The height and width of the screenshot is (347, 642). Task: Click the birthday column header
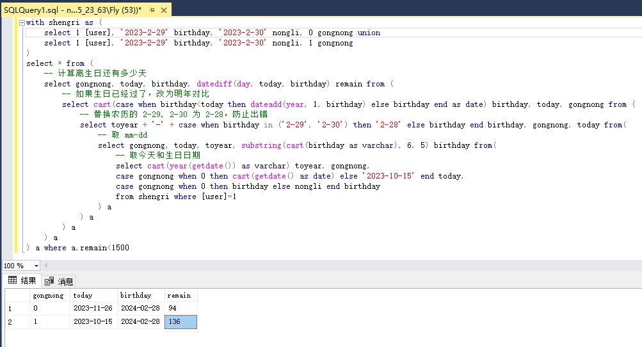click(140, 295)
